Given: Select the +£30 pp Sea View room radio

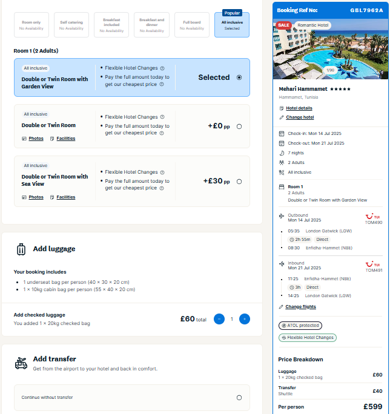Looking at the screenshot, I should [239, 182].
